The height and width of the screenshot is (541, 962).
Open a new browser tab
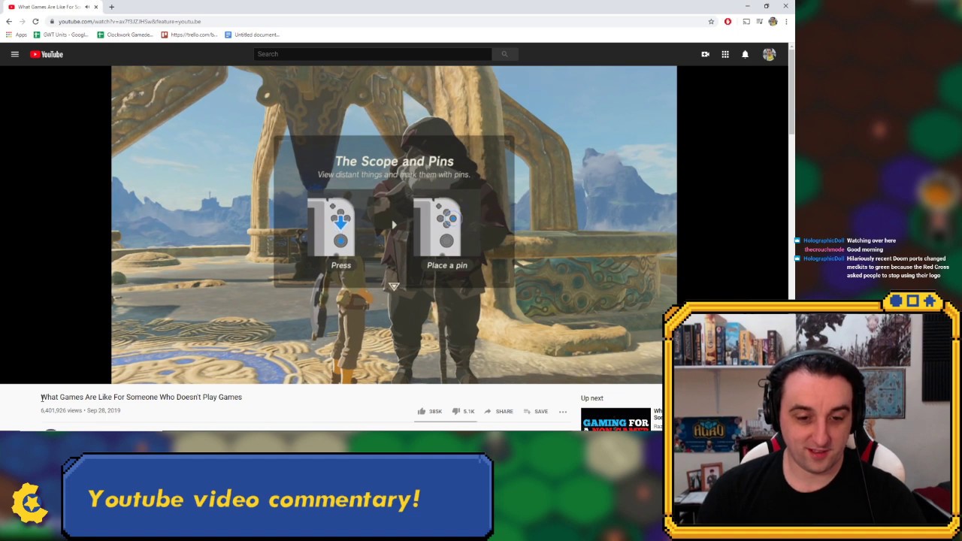pos(111,7)
